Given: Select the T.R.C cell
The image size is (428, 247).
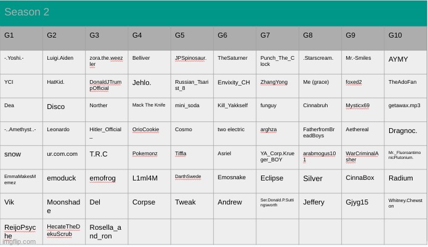Looking at the screenshot, I should [x=107, y=158].
